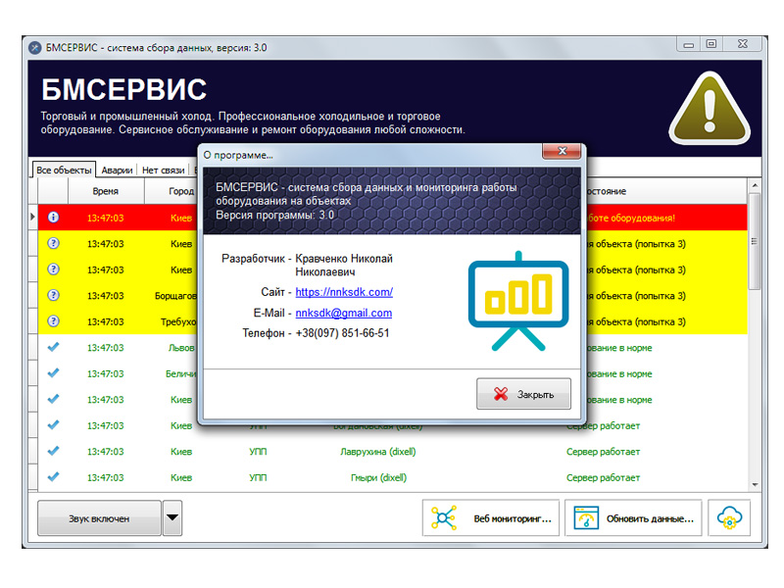Click Обновить данные button

[x=634, y=517]
